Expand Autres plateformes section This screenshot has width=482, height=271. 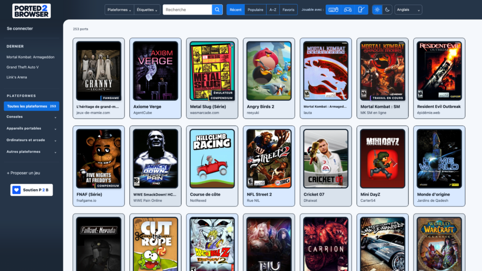(x=32, y=152)
